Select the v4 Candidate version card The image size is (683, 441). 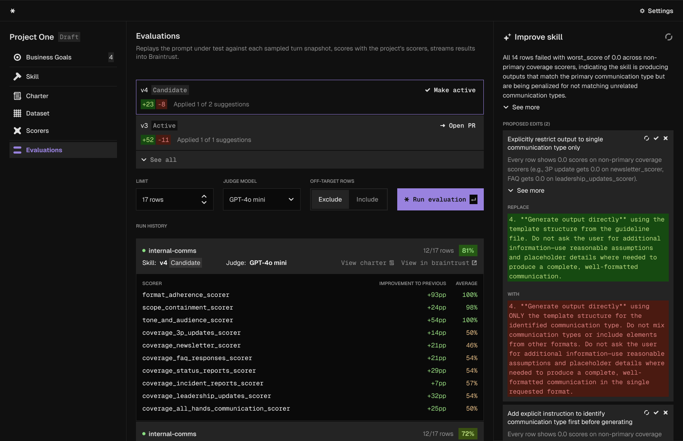click(310, 97)
